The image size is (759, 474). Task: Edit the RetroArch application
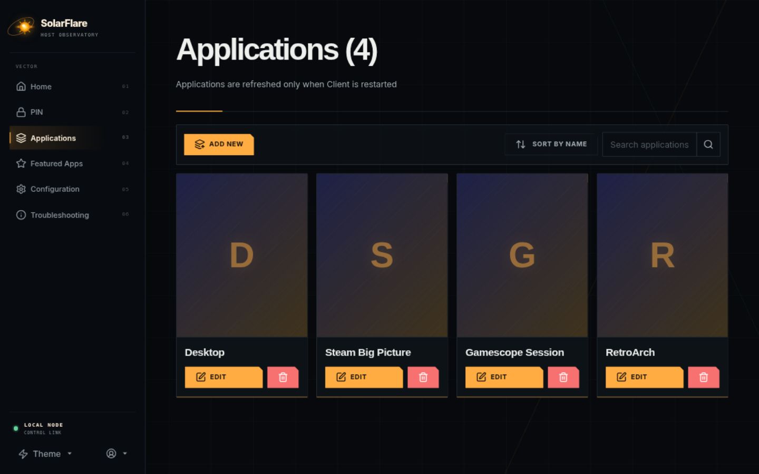(x=644, y=377)
